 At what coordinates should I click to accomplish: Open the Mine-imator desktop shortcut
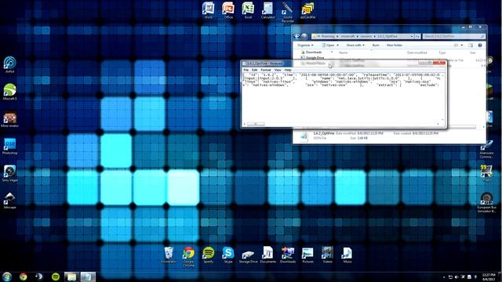pos(9,119)
